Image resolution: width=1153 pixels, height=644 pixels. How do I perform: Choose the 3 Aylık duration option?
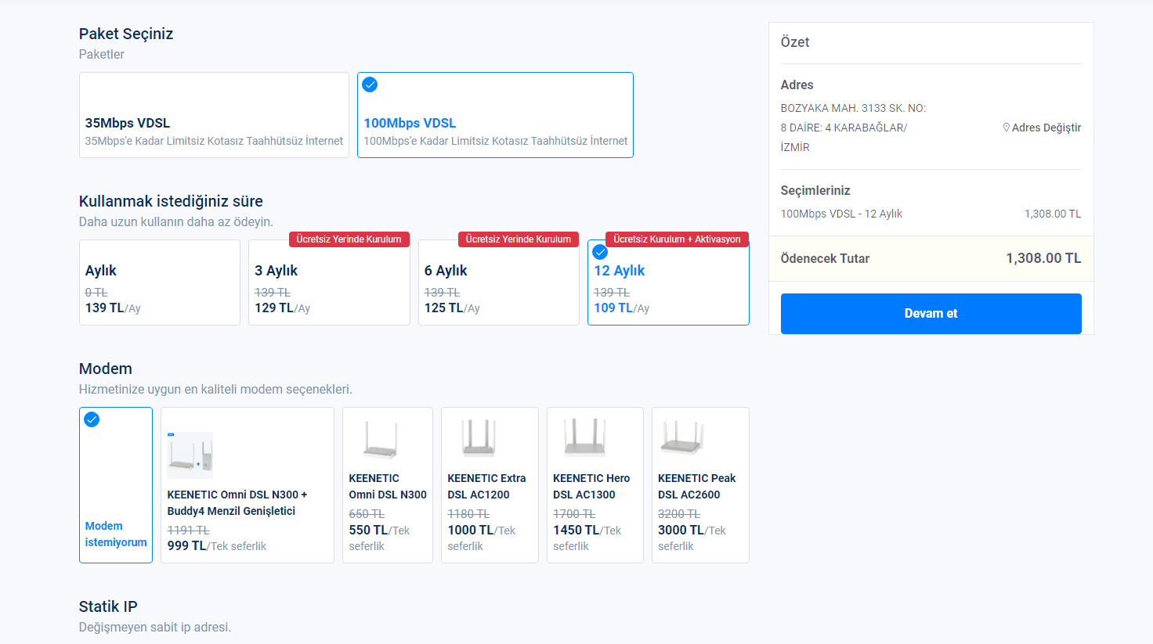(329, 282)
